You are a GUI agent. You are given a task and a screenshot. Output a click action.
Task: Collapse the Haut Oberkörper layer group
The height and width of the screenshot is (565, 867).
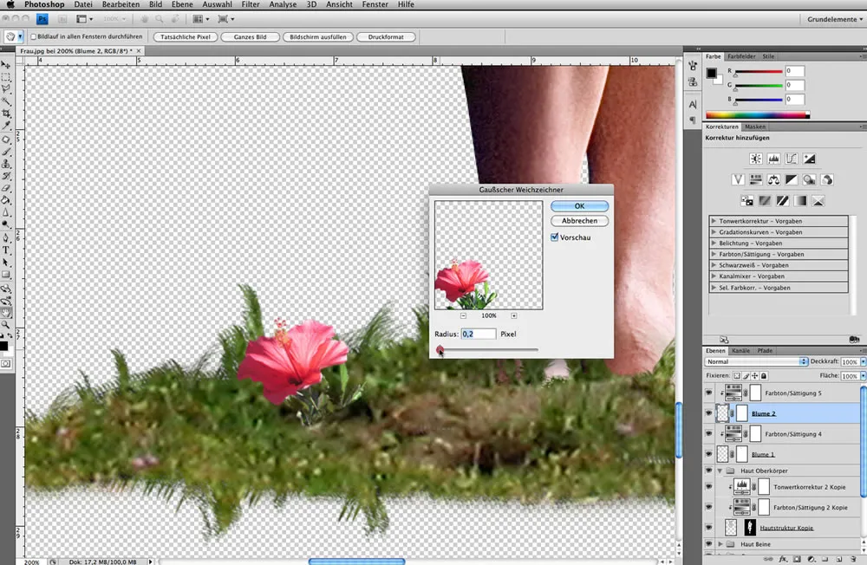pyautogui.click(x=720, y=471)
